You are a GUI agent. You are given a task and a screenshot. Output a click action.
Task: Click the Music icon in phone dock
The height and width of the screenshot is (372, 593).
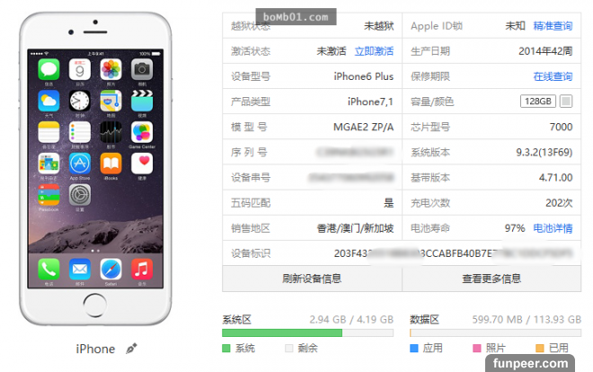(142, 270)
